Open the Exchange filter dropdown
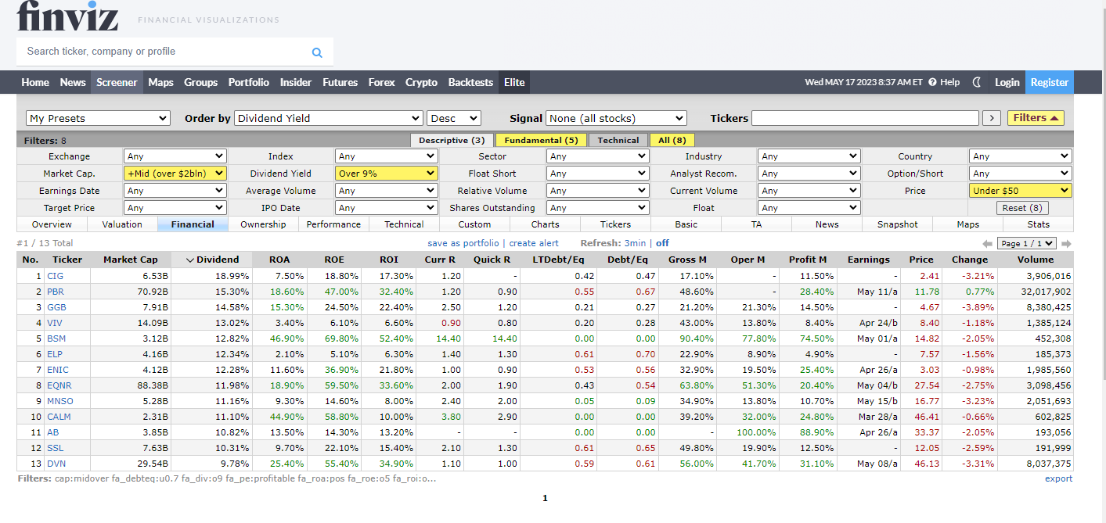The image size is (1106, 523). [x=175, y=156]
